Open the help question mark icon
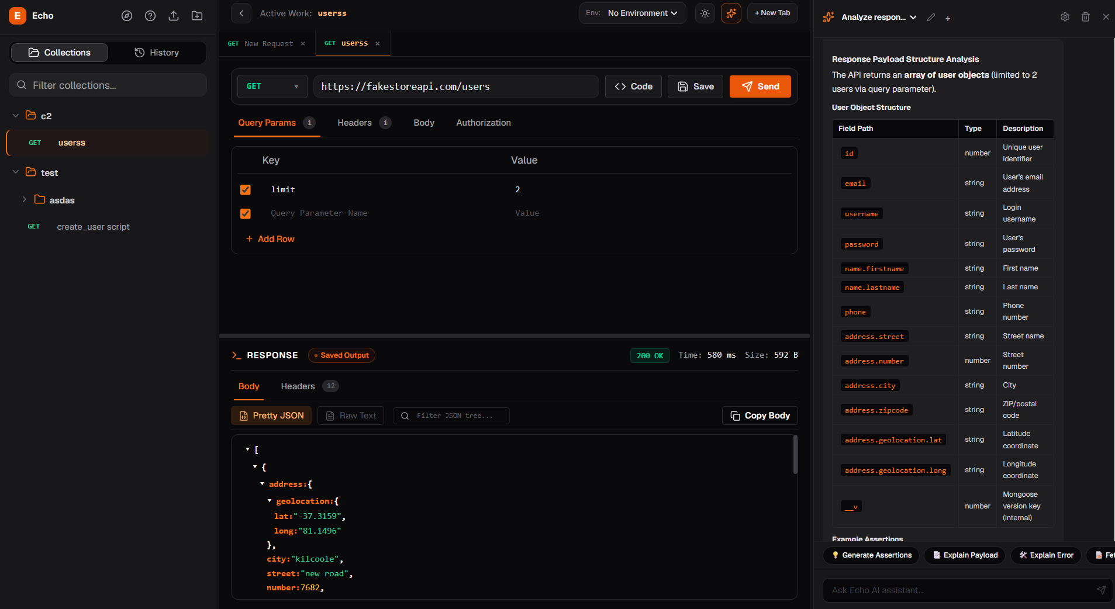 pyautogui.click(x=150, y=16)
